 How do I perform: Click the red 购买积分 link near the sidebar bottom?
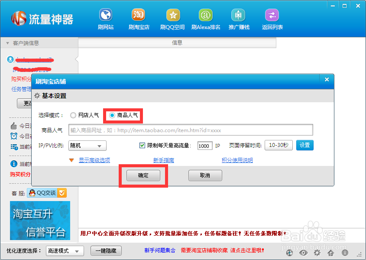pyautogui.click(x=20, y=174)
